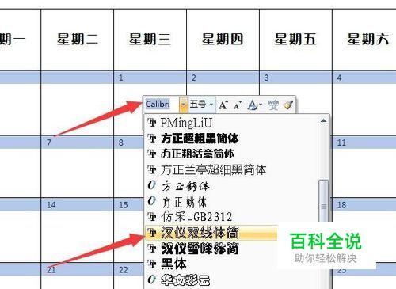Click the 星期三 header cell

click(150, 40)
